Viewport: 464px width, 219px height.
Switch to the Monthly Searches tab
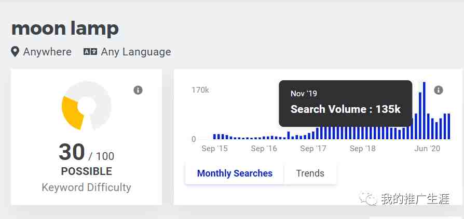click(235, 173)
